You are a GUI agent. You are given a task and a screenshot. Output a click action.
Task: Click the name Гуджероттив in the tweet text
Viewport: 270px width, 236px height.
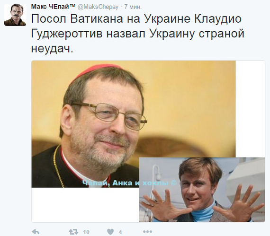pos(67,34)
